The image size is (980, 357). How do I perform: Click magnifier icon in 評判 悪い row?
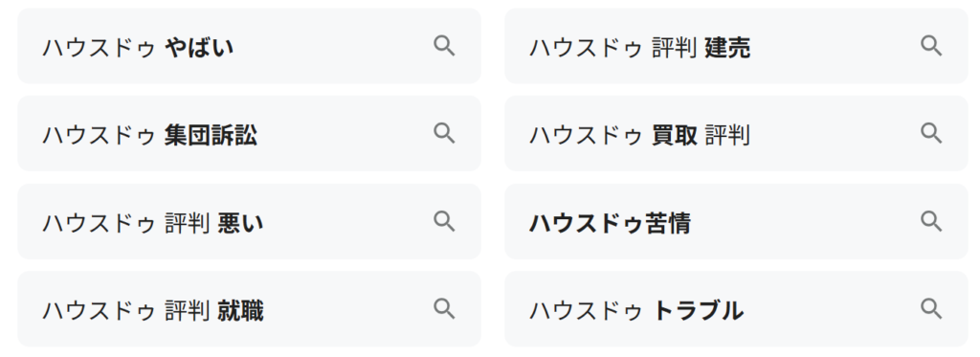coord(444,221)
